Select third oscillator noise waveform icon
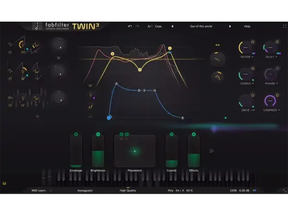This screenshot has height=216, width=288. point(10,98)
